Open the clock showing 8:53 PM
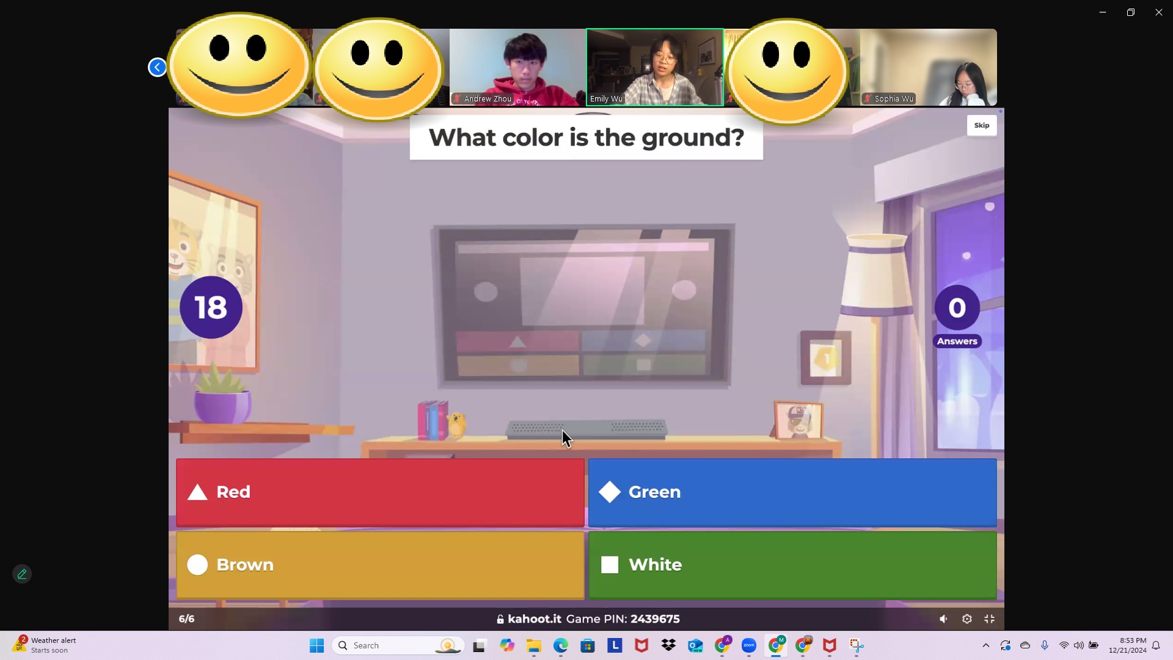The height and width of the screenshot is (660, 1173). click(1128, 645)
